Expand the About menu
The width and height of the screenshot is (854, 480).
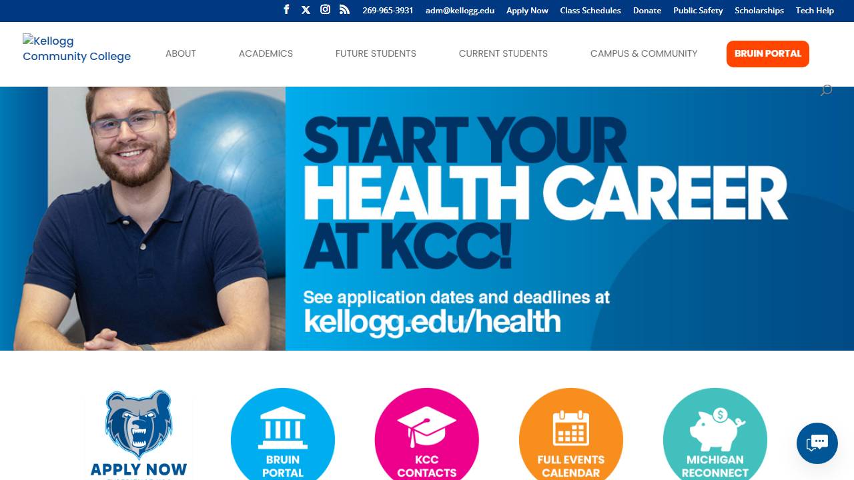pos(181,53)
